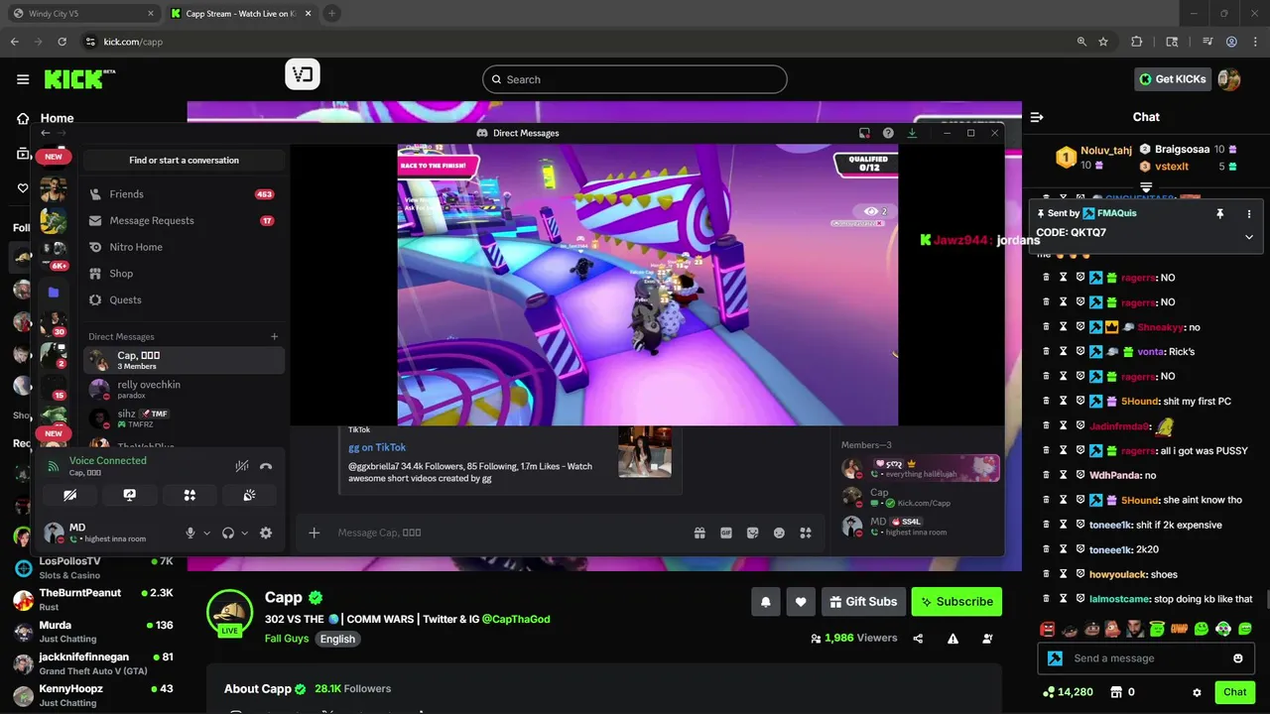Open LosPollosTV channel in sidebar
Viewport: 1270px width, 714px height.
click(x=94, y=567)
